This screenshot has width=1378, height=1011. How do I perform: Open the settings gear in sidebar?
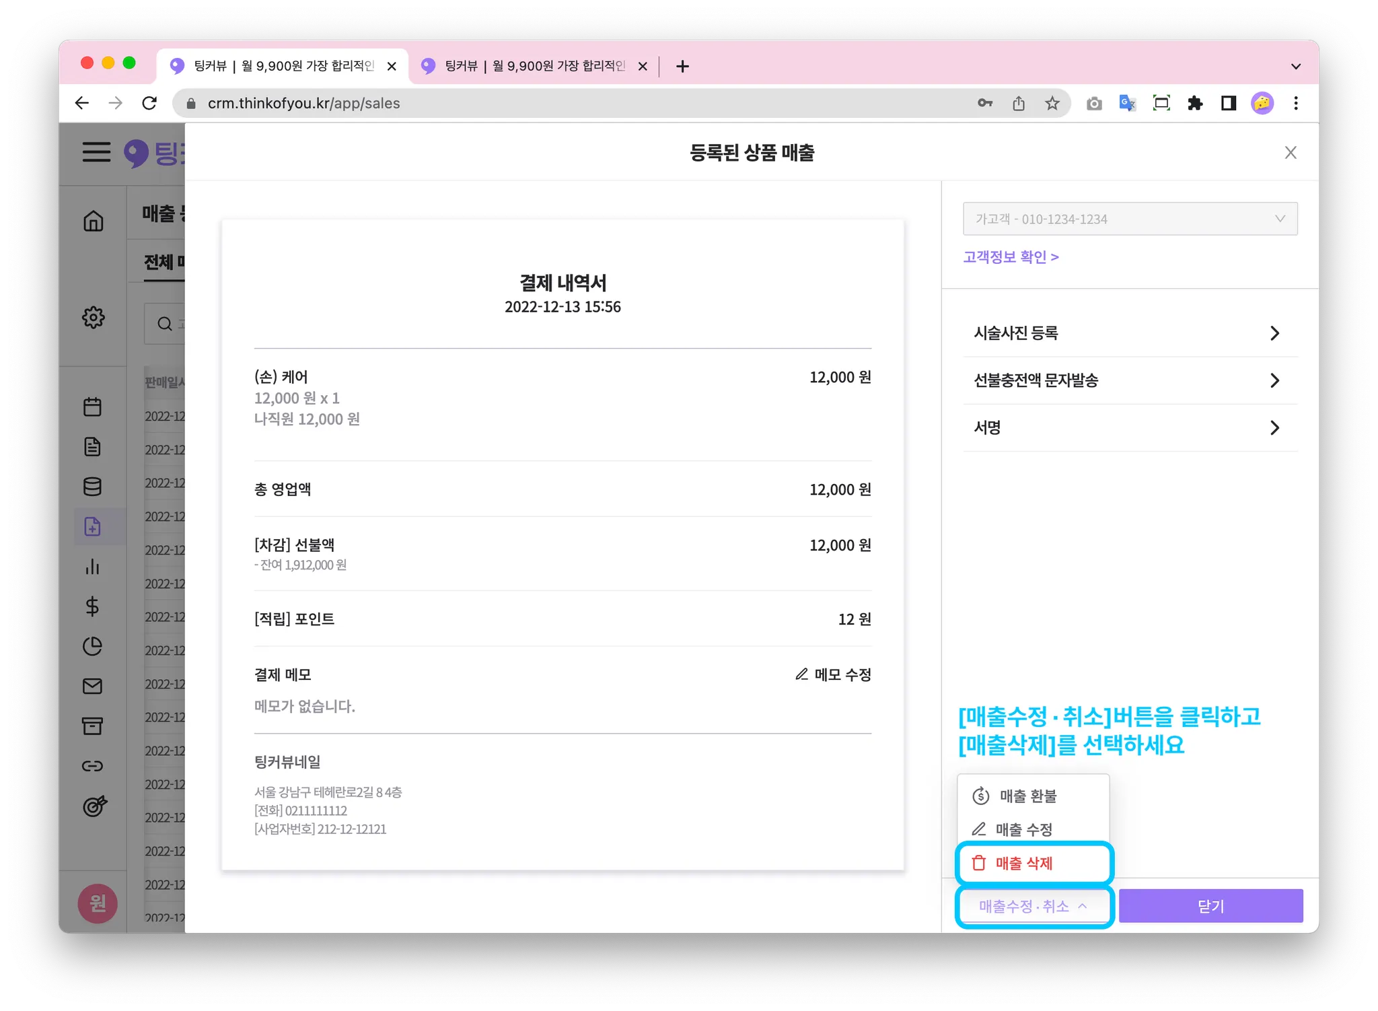(94, 317)
